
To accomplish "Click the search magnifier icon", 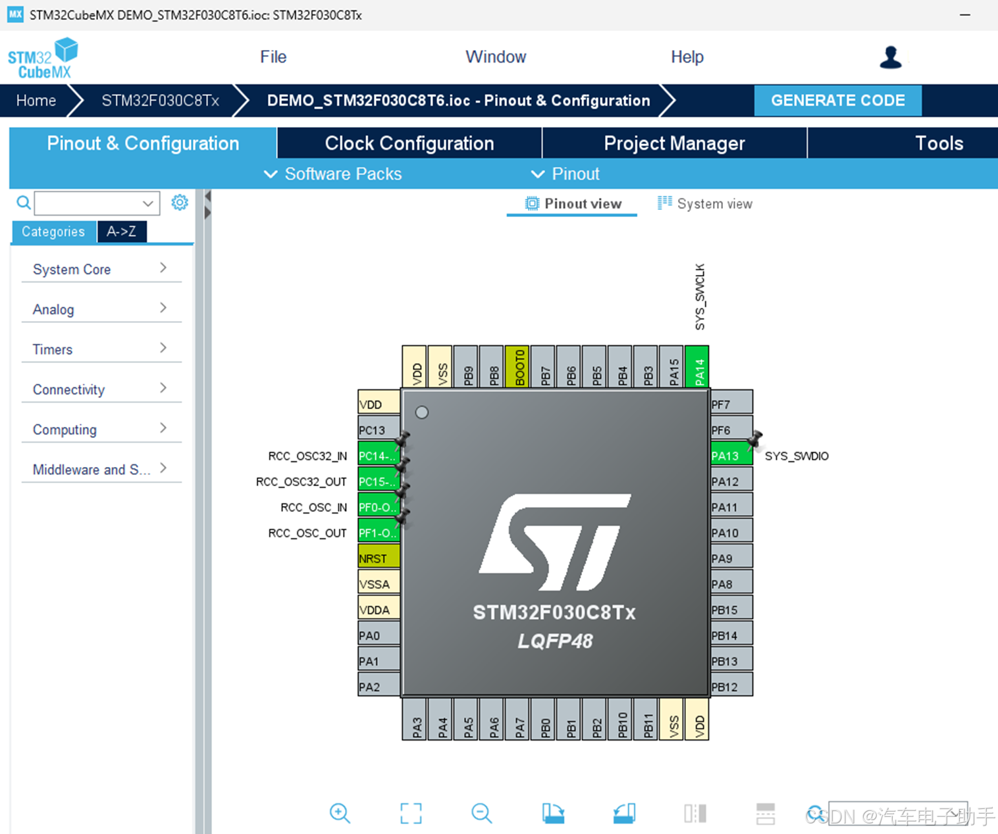I will click(x=23, y=203).
